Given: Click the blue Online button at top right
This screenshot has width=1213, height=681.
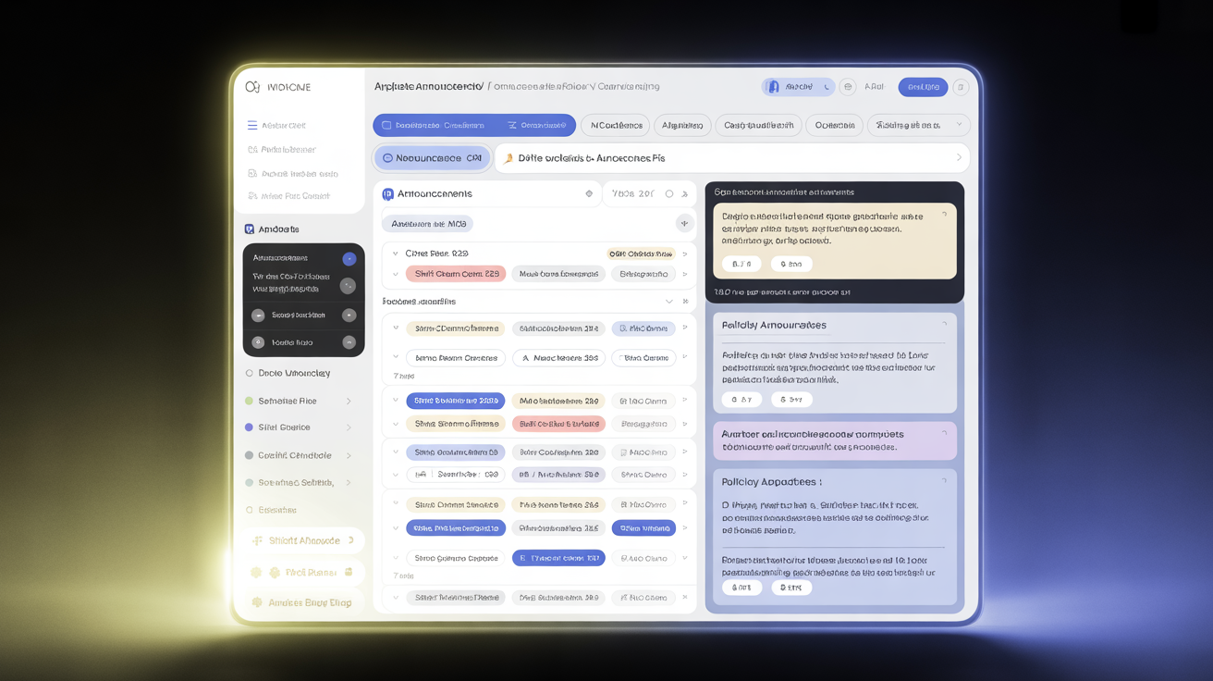Looking at the screenshot, I should coord(923,86).
